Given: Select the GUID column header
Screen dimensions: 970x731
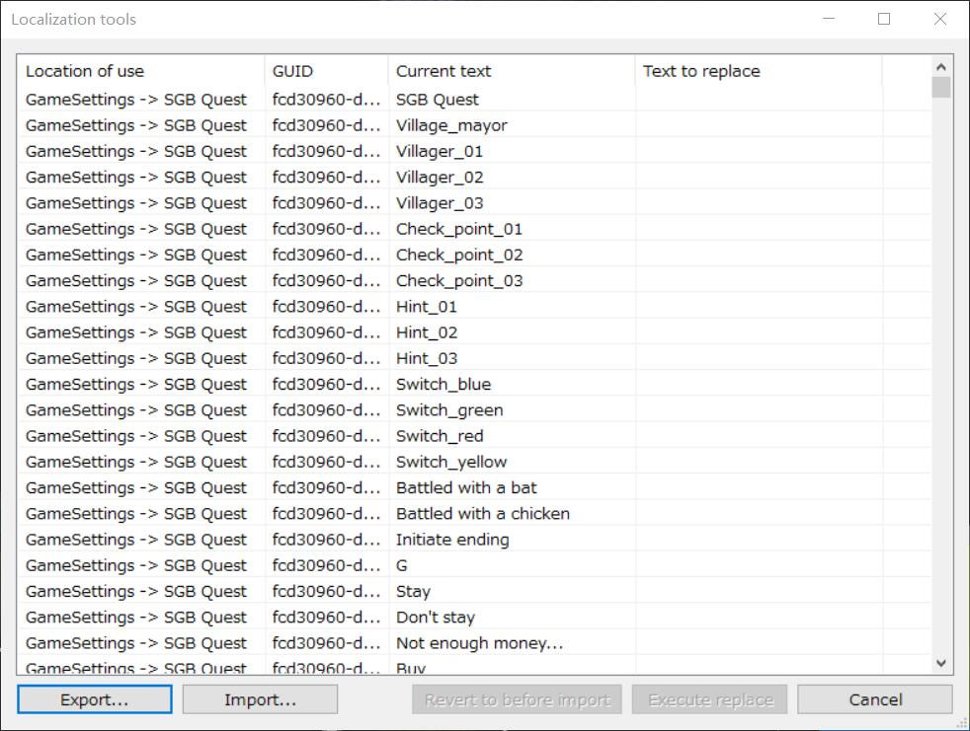Looking at the screenshot, I should click(x=327, y=71).
